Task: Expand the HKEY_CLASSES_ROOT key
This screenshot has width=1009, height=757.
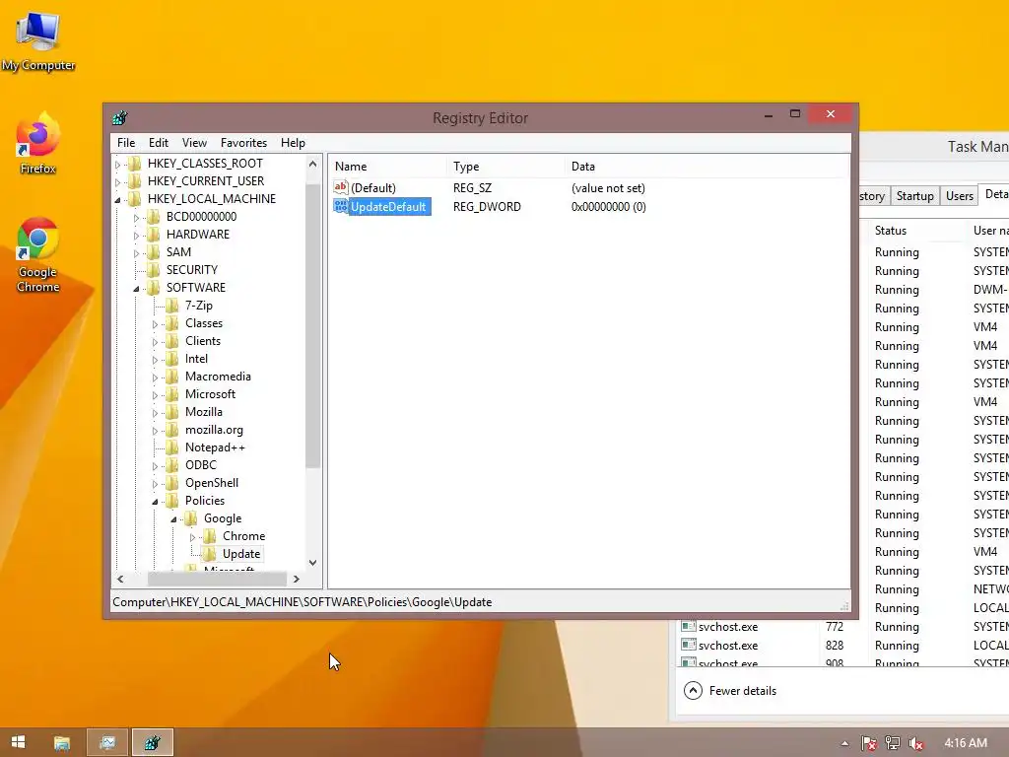Action: click(x=118, y=165)
